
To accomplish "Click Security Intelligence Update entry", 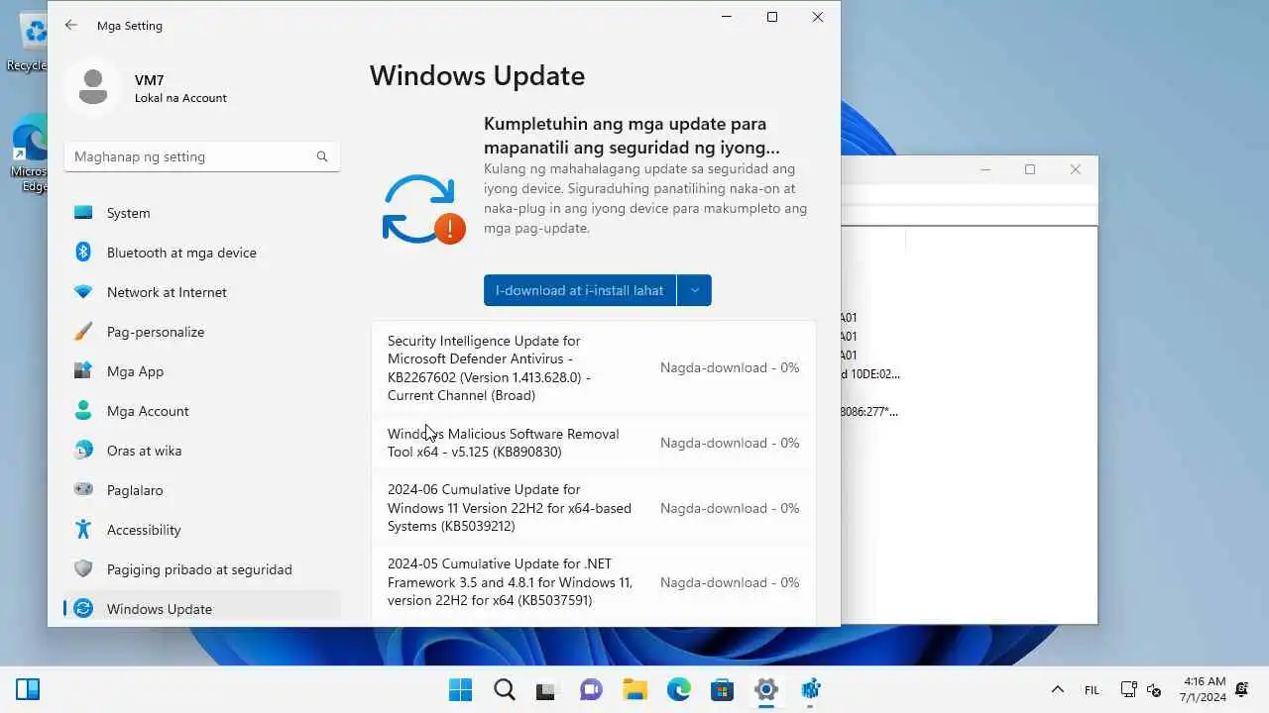I will point(594,367).
